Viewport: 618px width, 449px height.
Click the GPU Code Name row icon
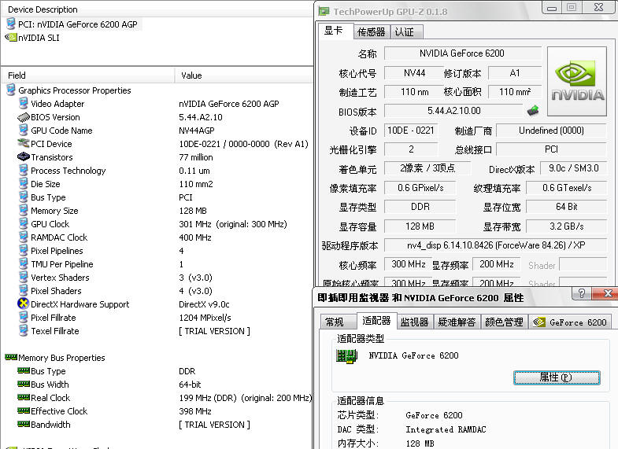(24, 131)
